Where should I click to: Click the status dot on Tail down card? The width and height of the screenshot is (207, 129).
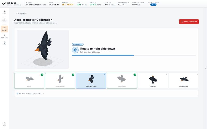pyautogui.click(x=166, y=74)
